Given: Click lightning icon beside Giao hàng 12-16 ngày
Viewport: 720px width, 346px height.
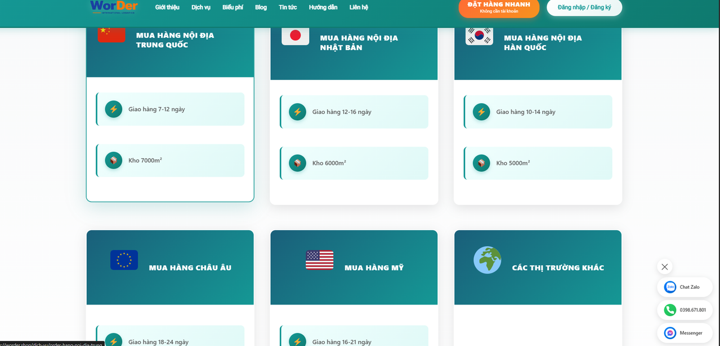Looking at the screenshot, I should point(297,112).
